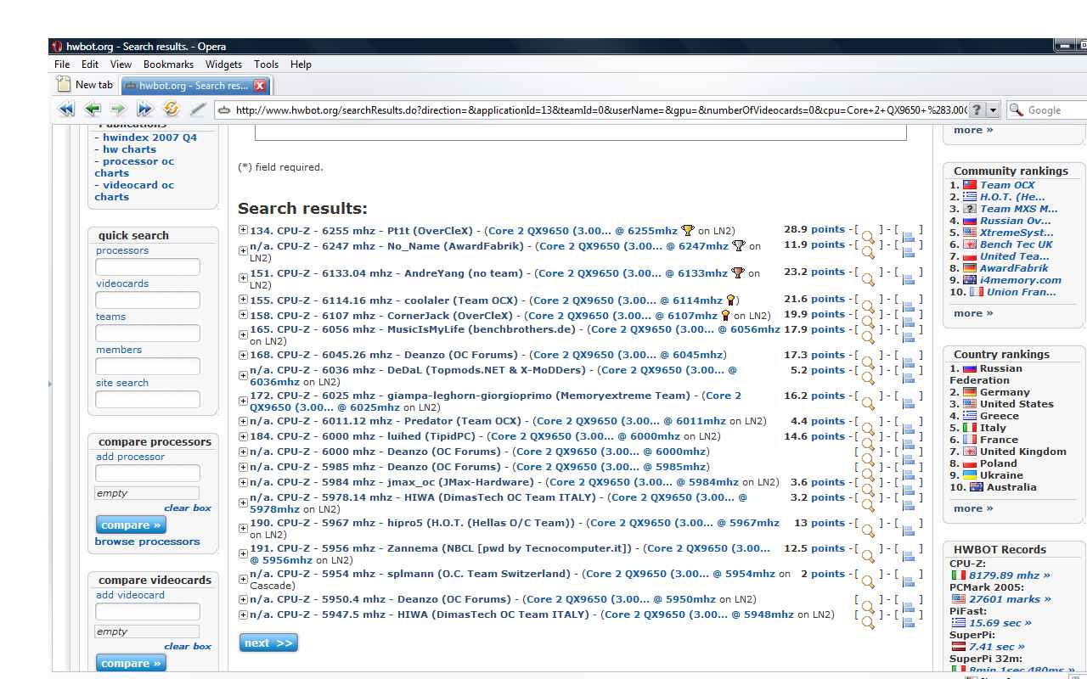The width and height of the screenshot is (1087, 679).
Task: Open the Bookmarks menu
Action: tap(168, 65)
